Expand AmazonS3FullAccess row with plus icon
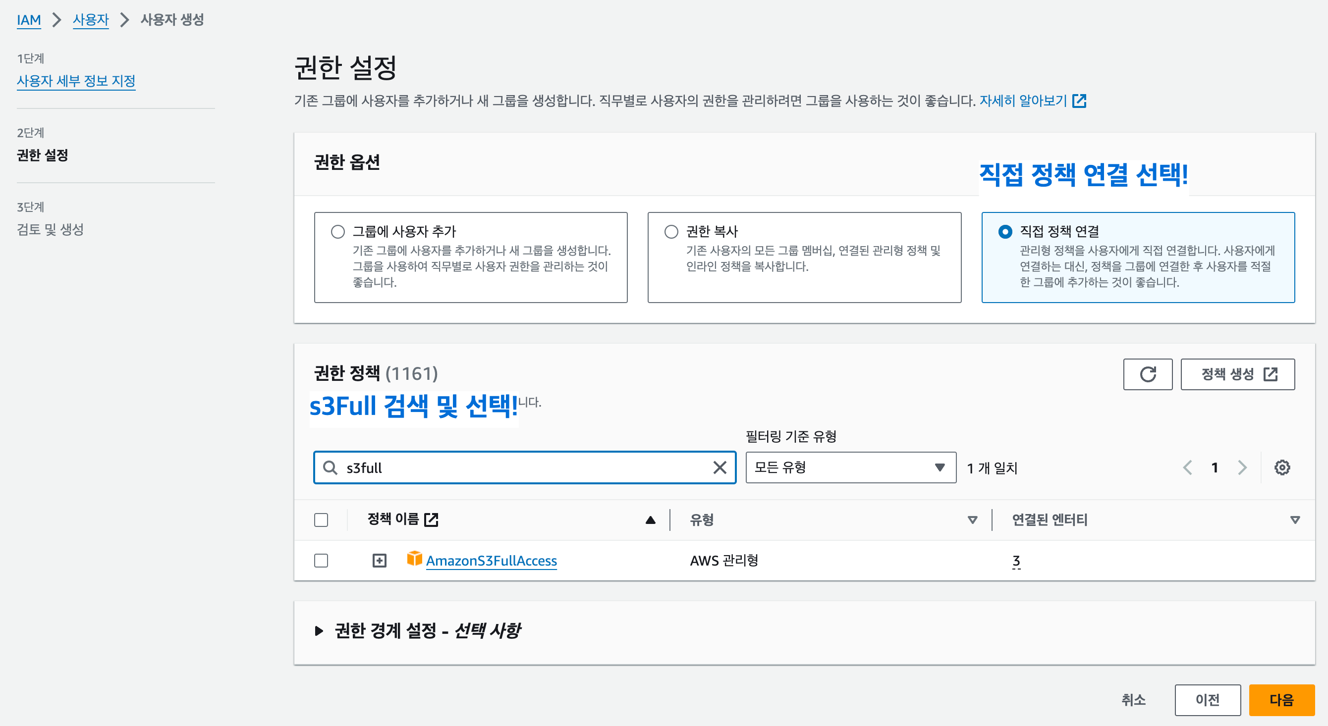The image size is (1328, 726). pos(379,560)
